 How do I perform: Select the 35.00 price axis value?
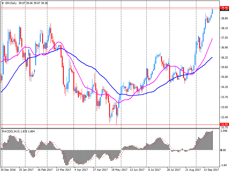coord(225,77)
